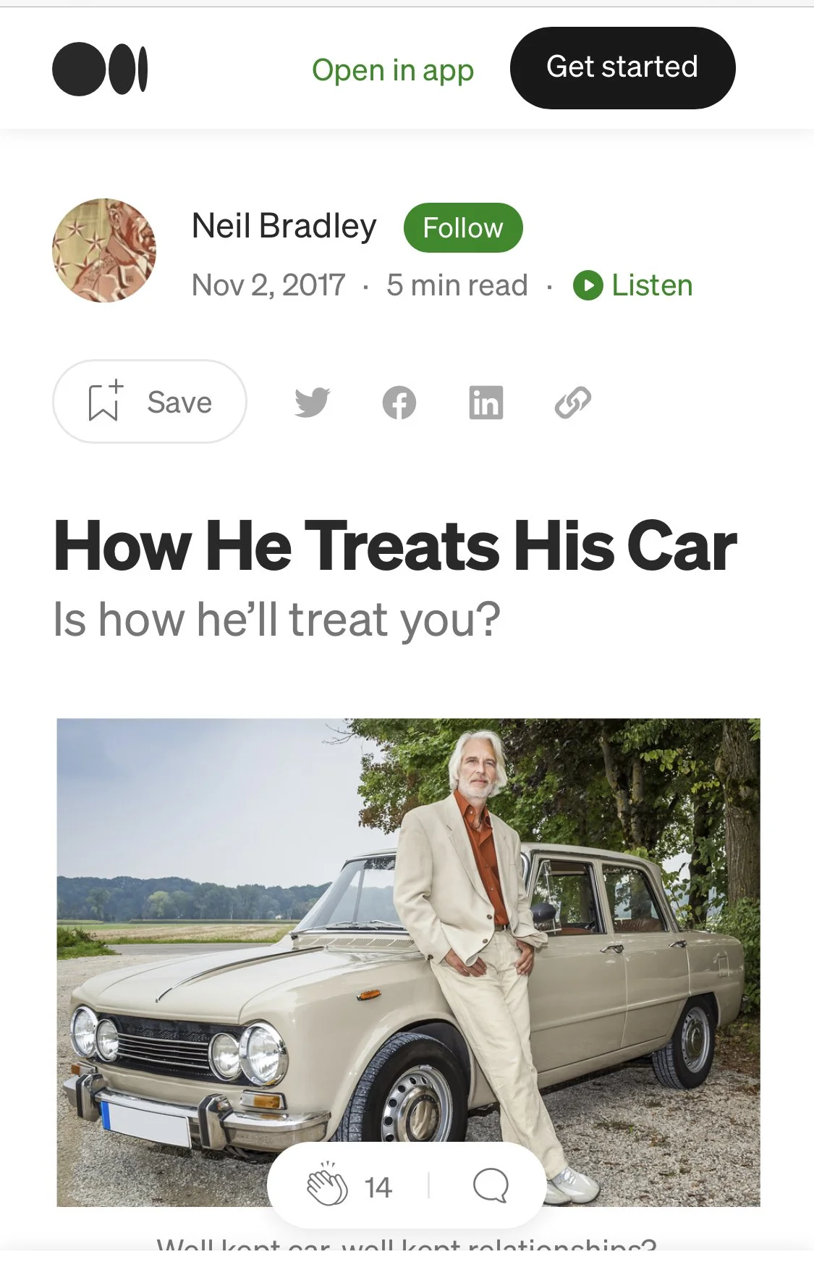Click the clap count 14
814x1262 pixels.
[378, 1187]
